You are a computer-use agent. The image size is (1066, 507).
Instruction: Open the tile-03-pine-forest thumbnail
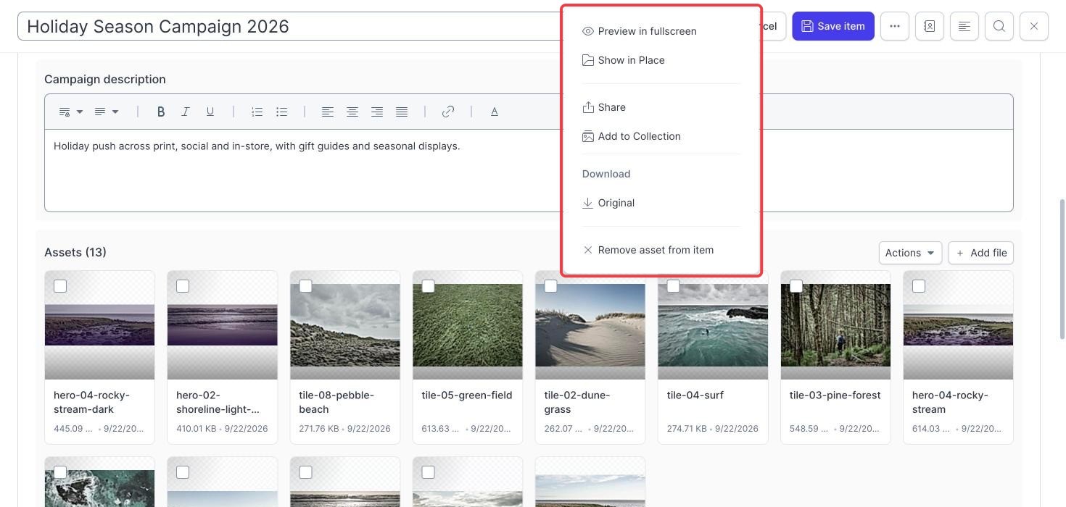835,325
